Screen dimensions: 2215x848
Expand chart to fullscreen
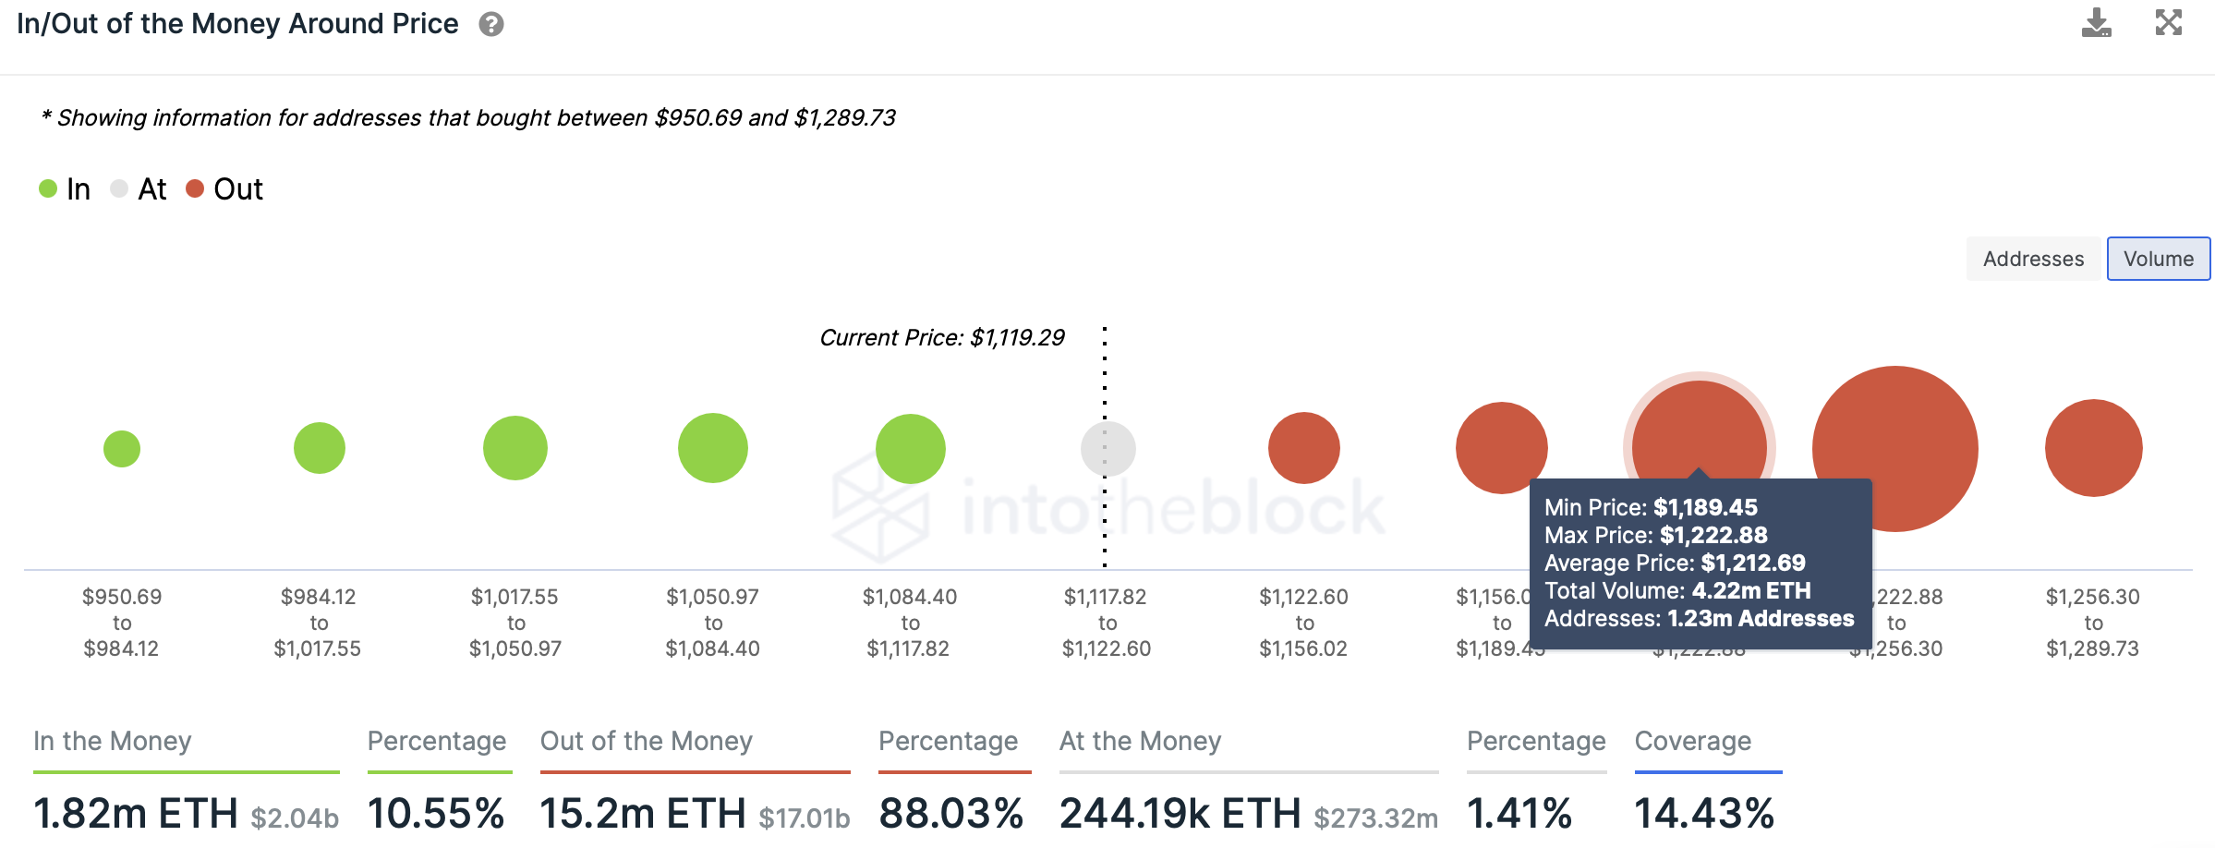[x=2168, y=23]
